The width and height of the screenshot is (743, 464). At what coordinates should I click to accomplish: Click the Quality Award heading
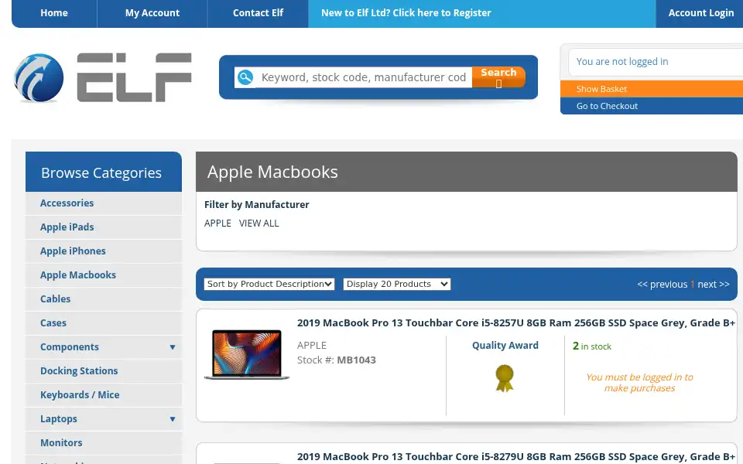505,346
